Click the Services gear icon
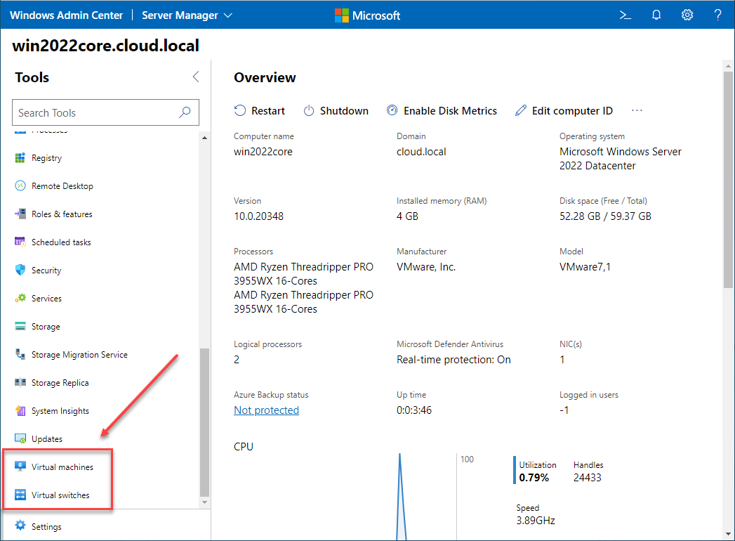Viewport: 735px width, 541px height. [20, 299]
